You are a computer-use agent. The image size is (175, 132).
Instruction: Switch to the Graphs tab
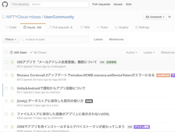122,27
